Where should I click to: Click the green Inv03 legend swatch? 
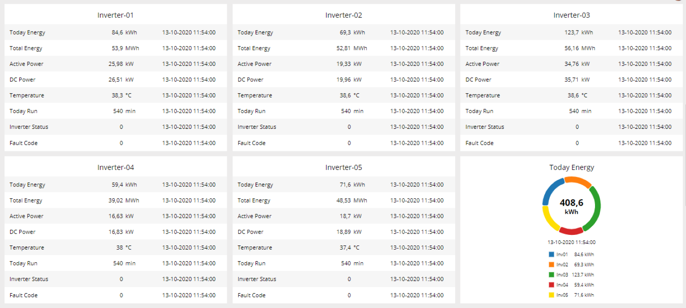click(x=551, y=275)
